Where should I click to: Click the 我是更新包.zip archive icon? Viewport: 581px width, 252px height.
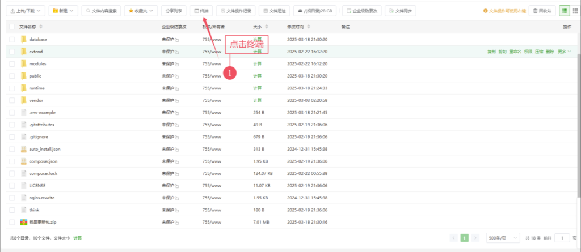coord(24,222)
